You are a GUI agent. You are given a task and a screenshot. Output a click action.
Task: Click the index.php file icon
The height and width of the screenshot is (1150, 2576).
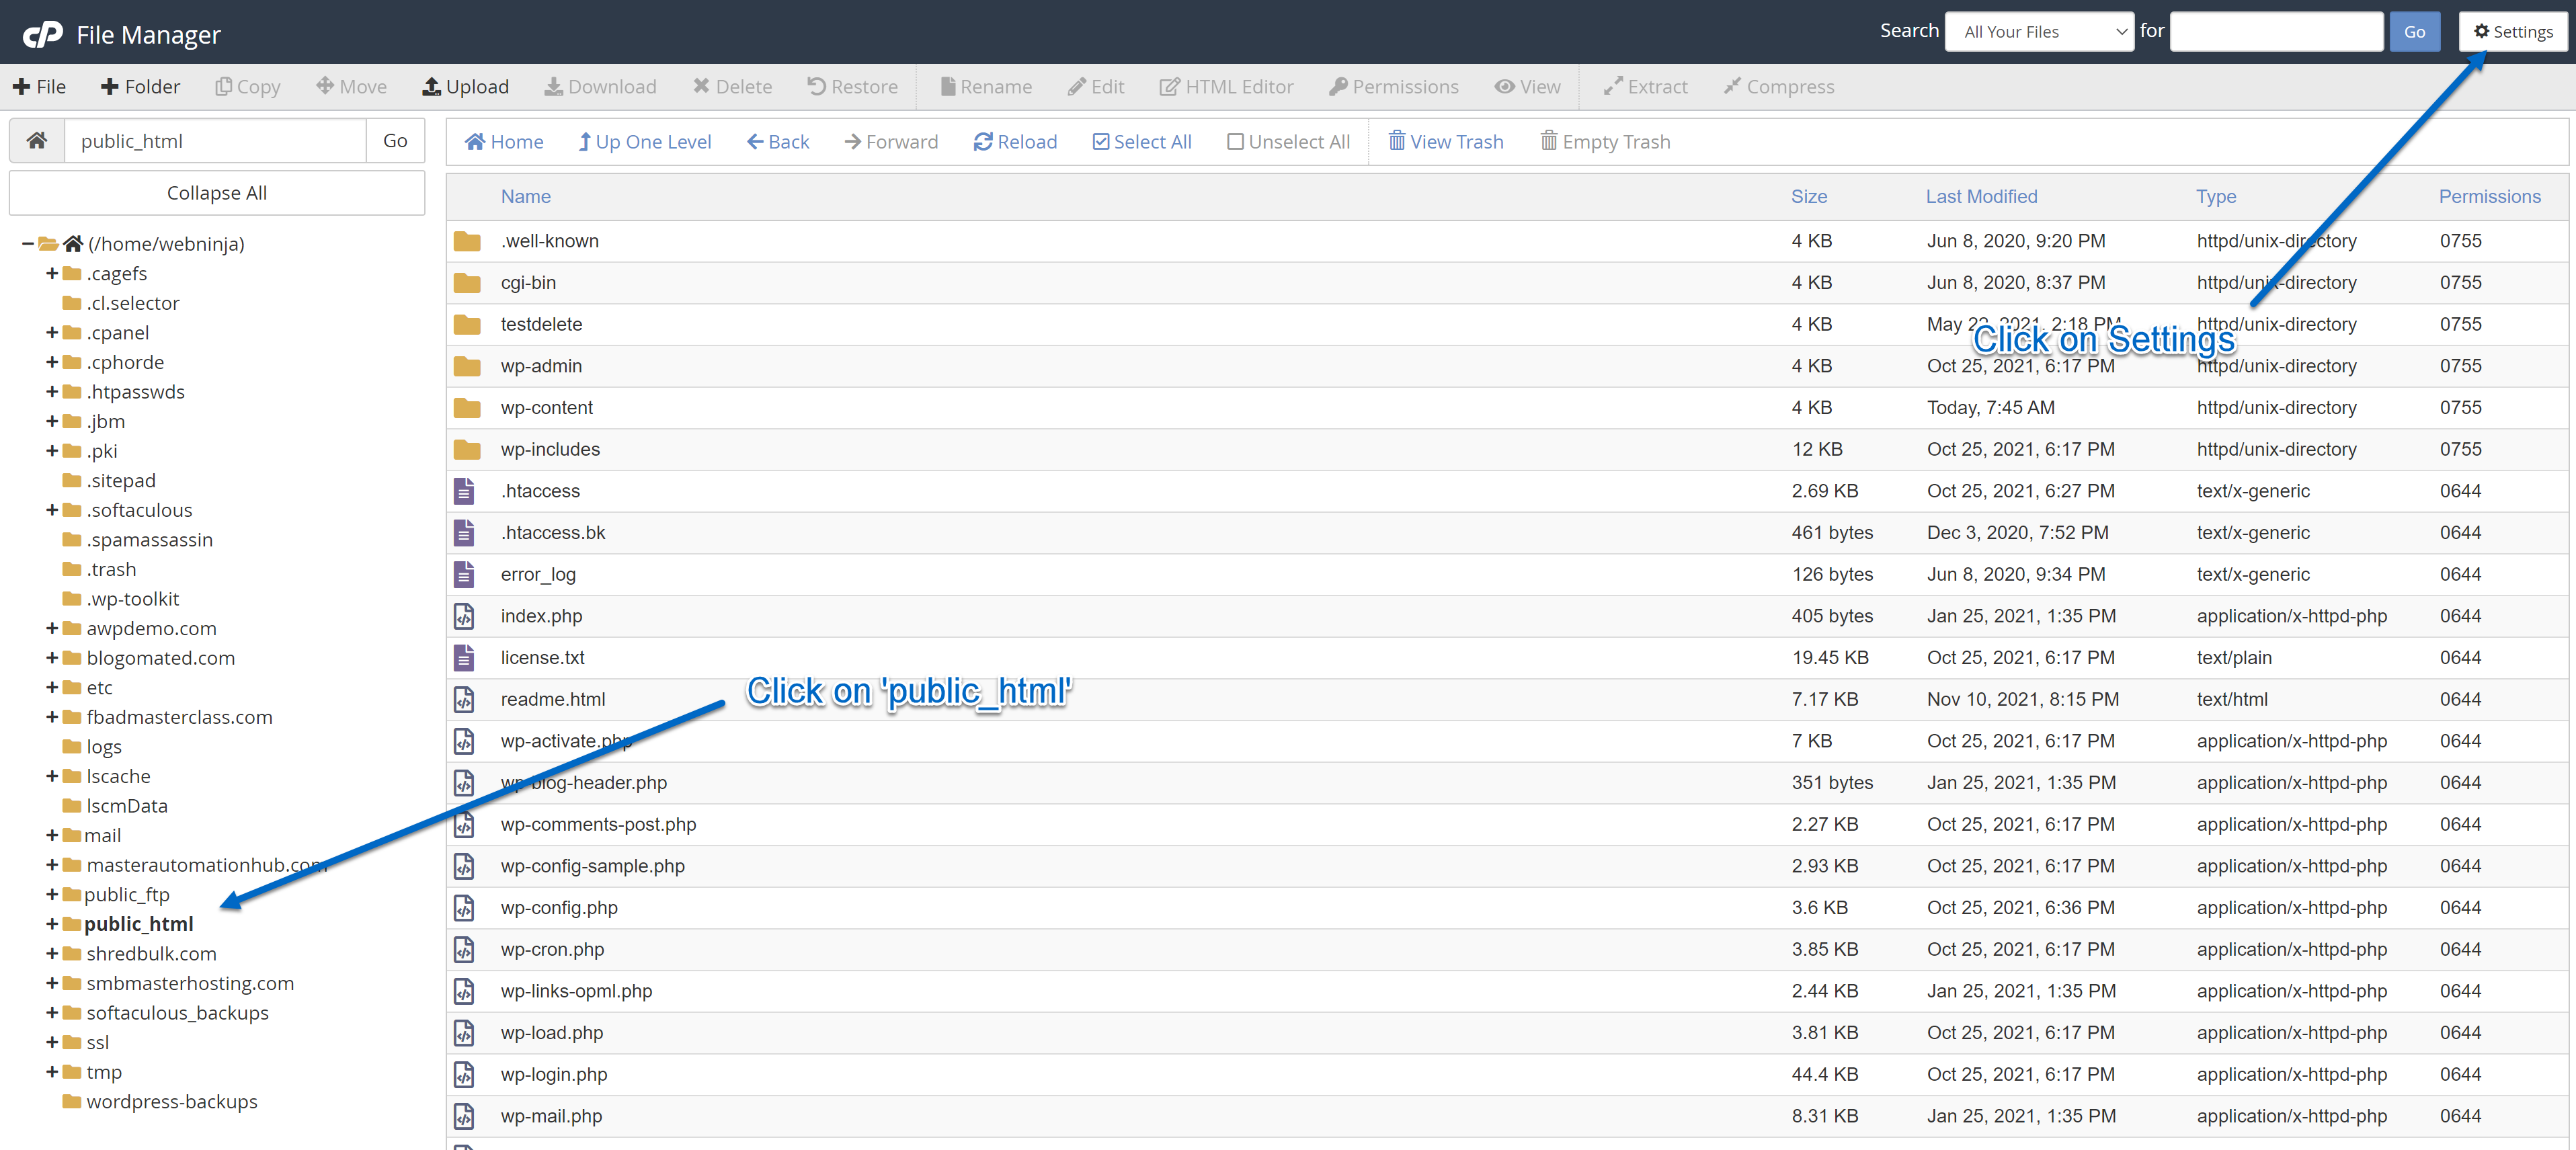click(464, 616)
